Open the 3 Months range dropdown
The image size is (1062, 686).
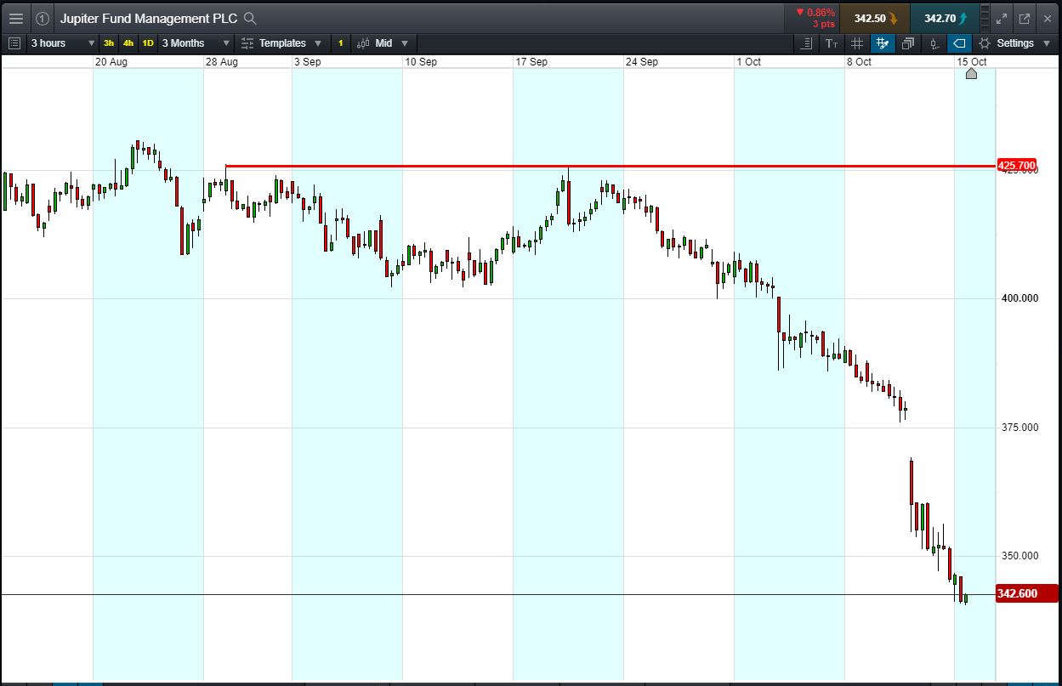coord(196,43)
